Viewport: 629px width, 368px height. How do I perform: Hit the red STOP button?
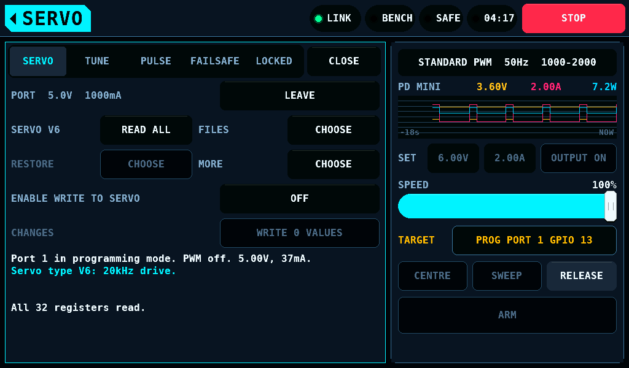click(573, 18)
